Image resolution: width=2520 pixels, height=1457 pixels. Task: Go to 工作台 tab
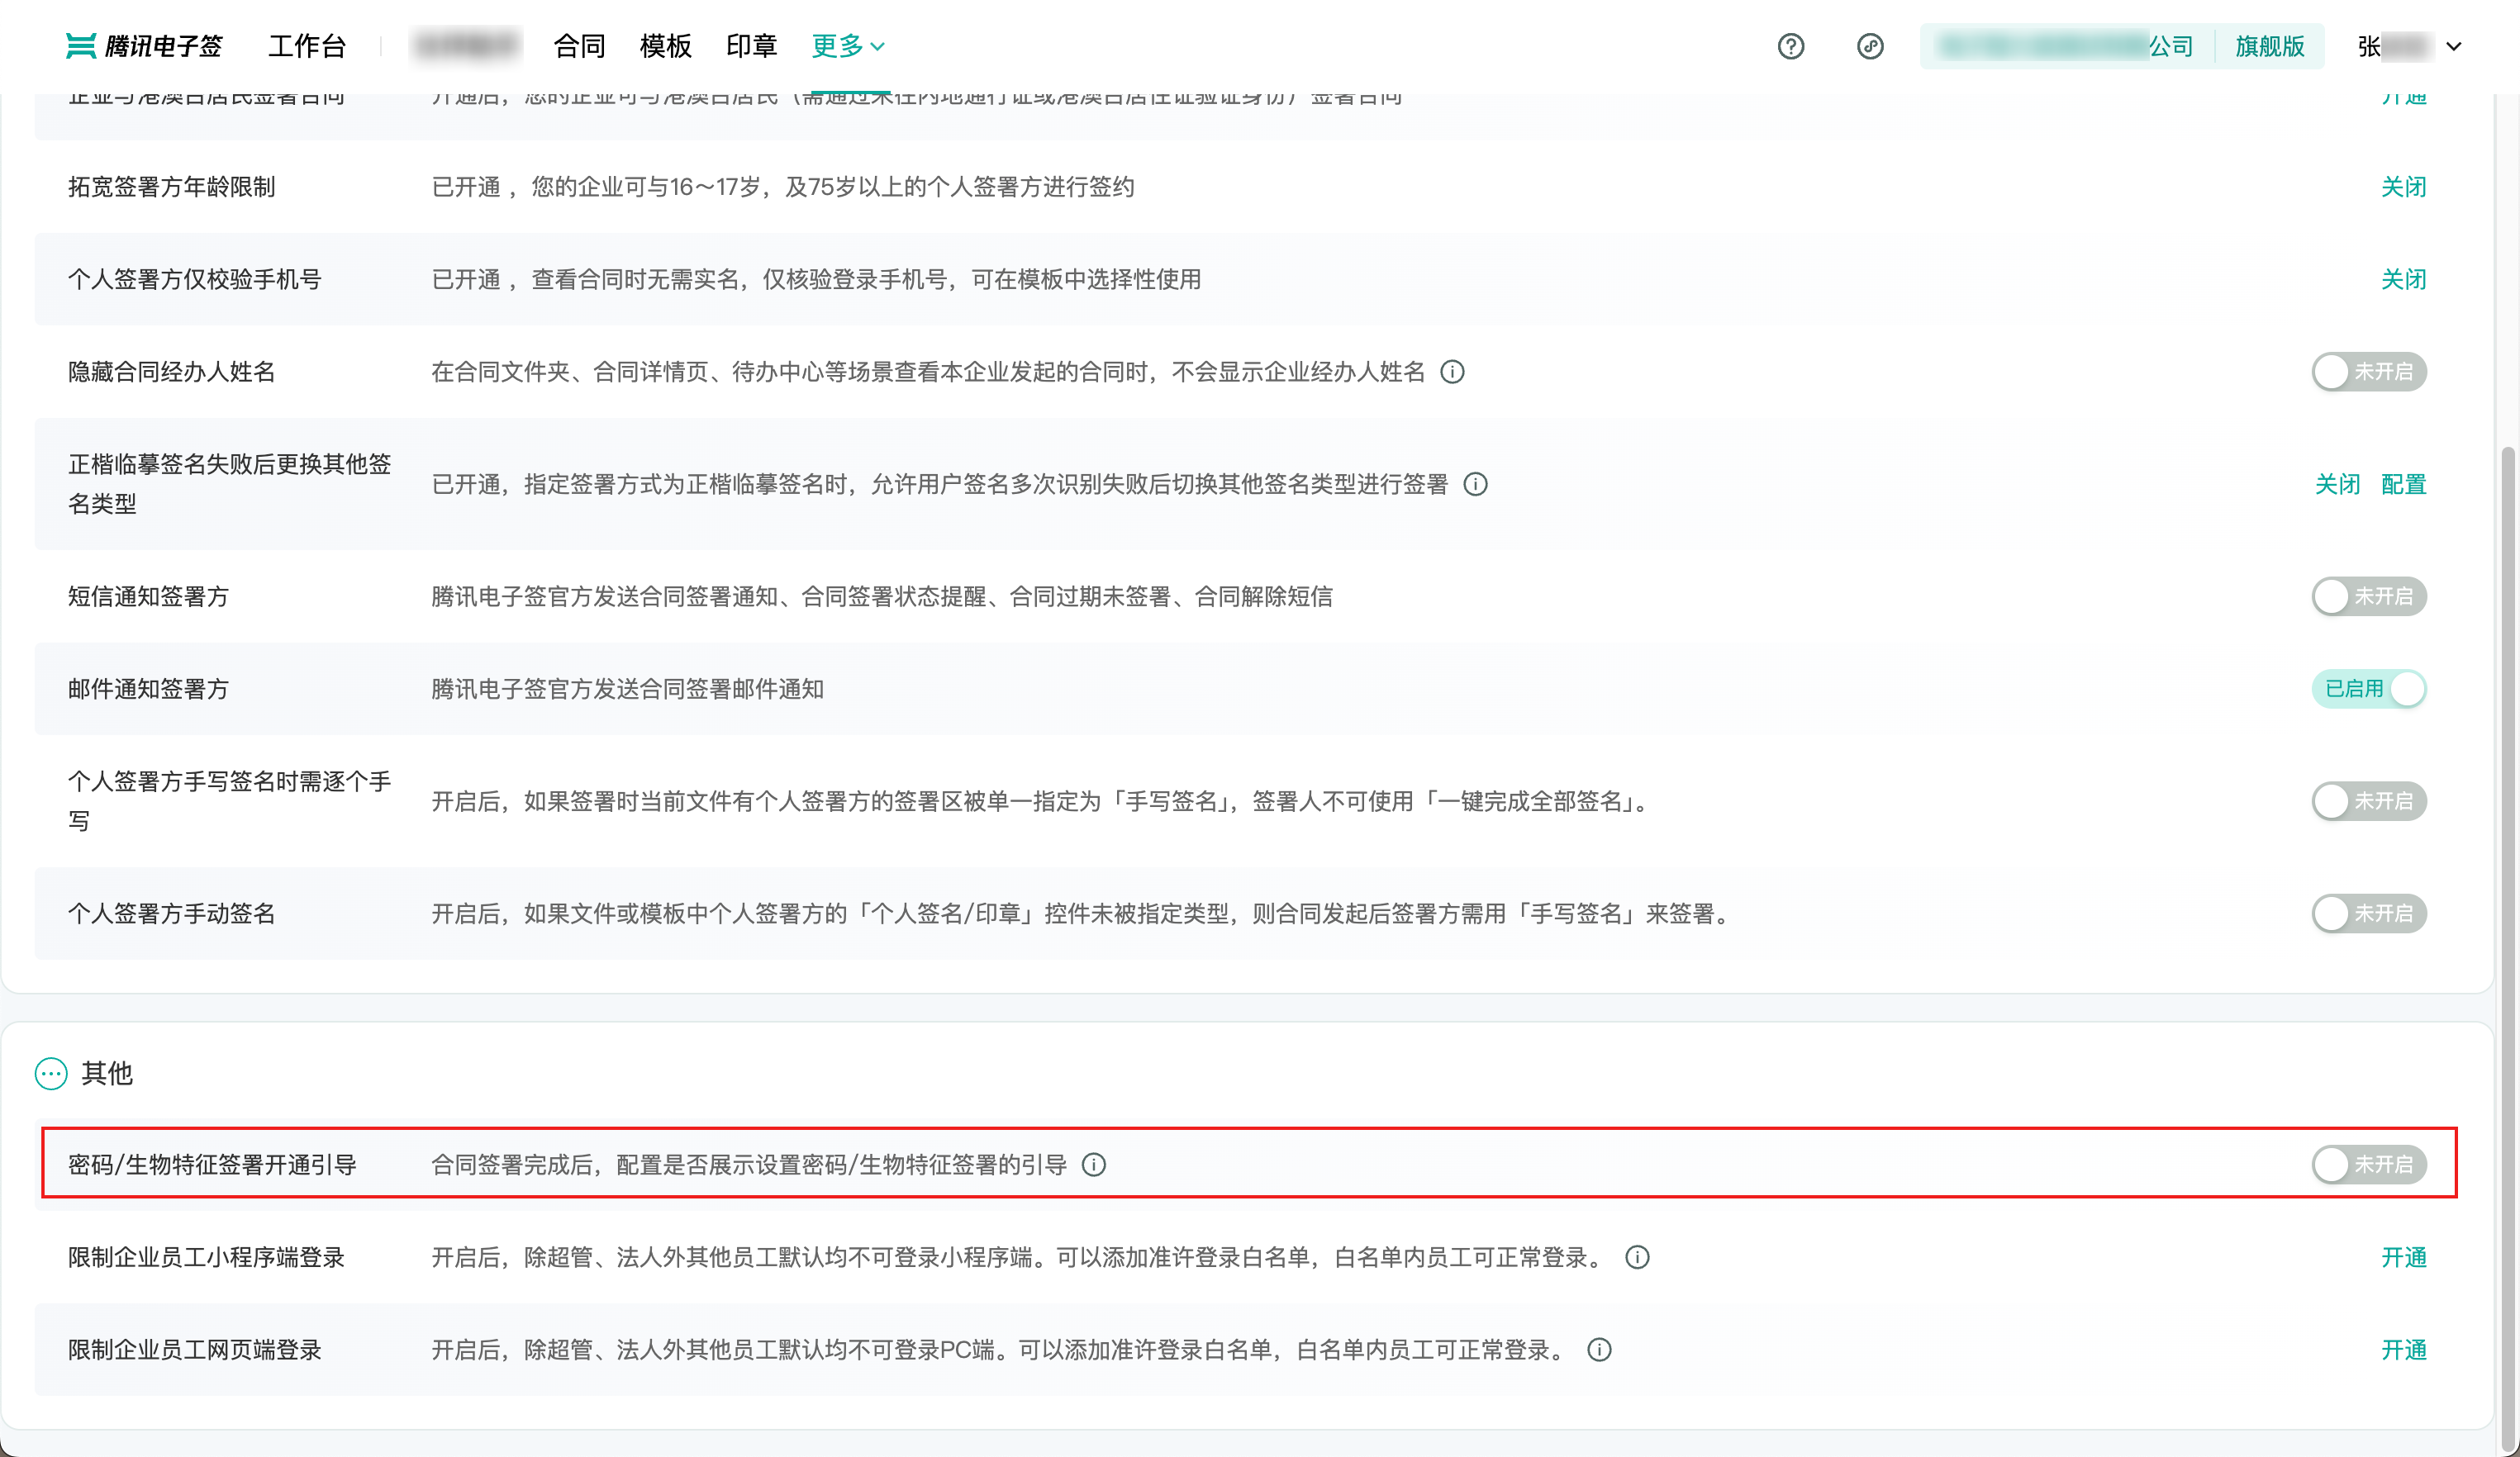(x=307, y=46)
